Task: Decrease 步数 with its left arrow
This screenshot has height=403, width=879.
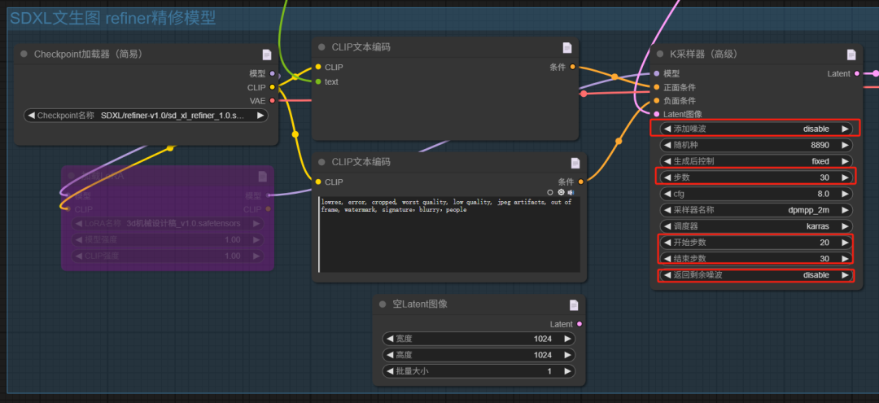Action: 667,177
